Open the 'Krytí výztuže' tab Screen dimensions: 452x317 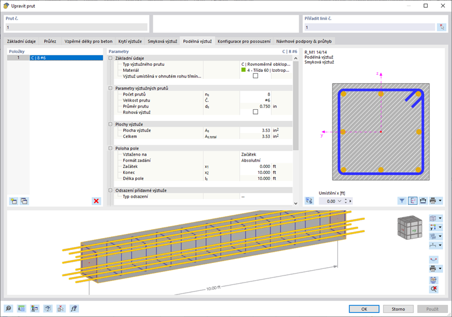130,41
